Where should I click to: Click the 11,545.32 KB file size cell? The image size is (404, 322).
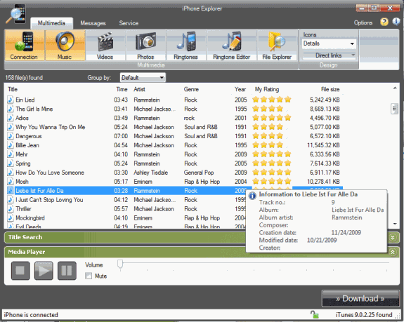[x=323, y=145]
